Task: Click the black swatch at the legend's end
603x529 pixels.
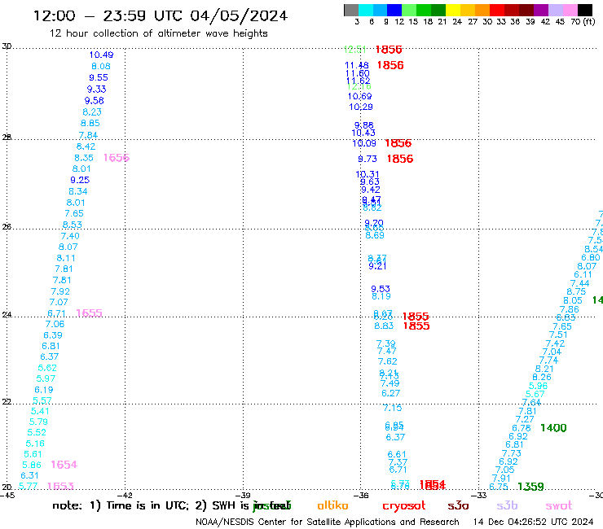Action: click(585, 10)
